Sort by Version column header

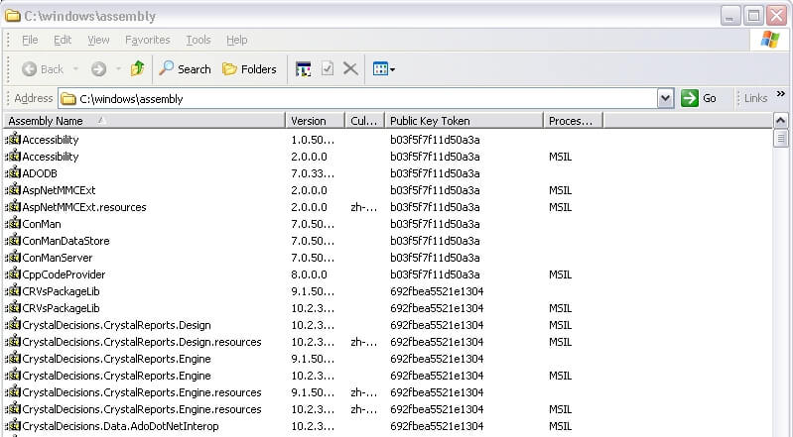pyautogui.click(x=315, y=121)
